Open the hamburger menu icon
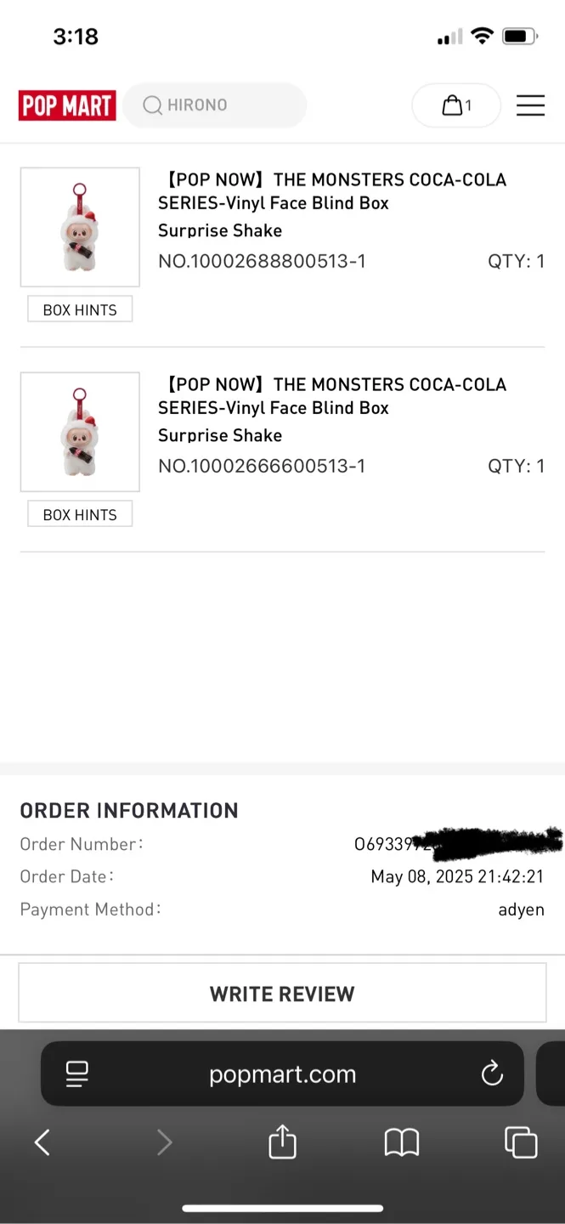The width and height of the screenshot is (565, 1224). coord(530,105)
